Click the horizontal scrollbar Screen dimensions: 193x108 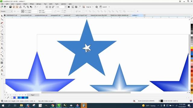(86, 93)
